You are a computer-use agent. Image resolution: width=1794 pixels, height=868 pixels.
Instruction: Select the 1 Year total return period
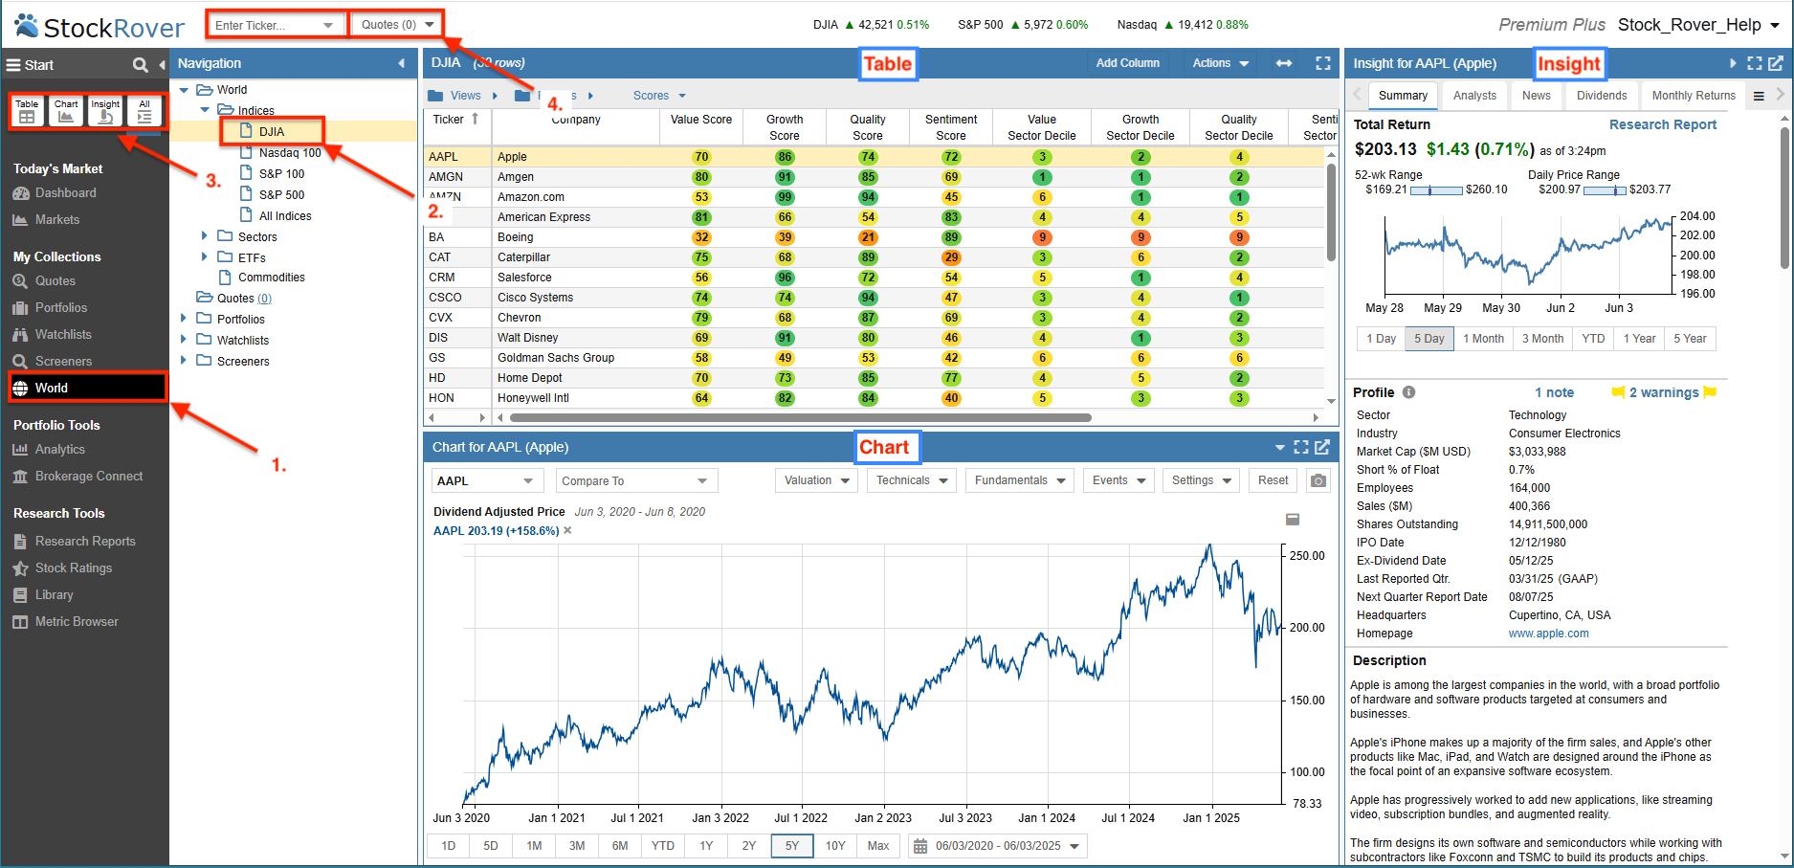click(1639, 339)
